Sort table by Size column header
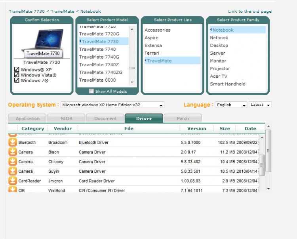 point(225,128)
